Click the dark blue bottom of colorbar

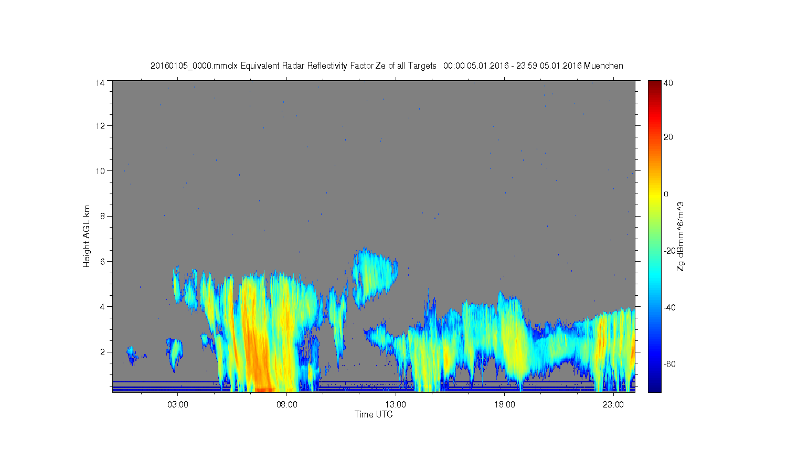[654, 387]
